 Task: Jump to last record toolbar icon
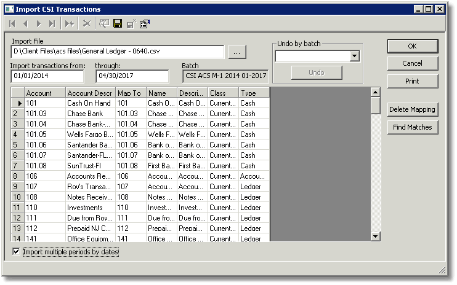pyautogui.click(x=52, y=24)
